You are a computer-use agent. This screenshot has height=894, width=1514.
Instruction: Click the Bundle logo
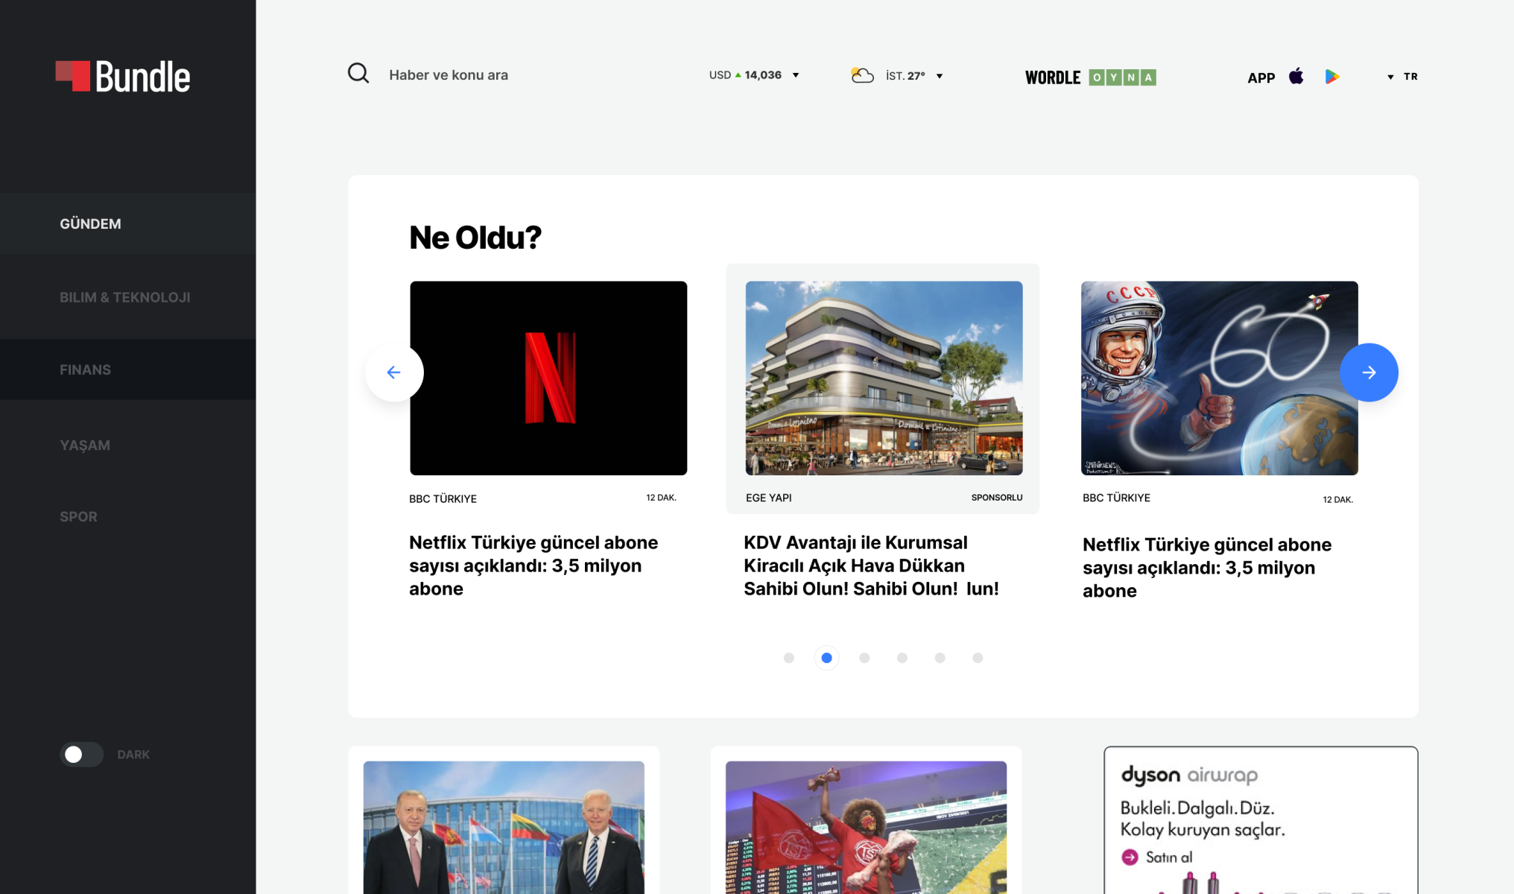(123, 77)
